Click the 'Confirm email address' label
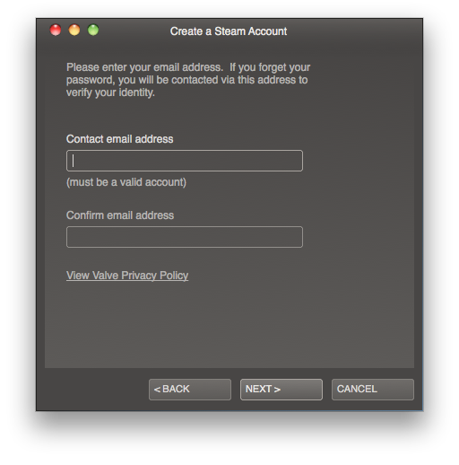 pyautogui.click(x=120, y=215)
